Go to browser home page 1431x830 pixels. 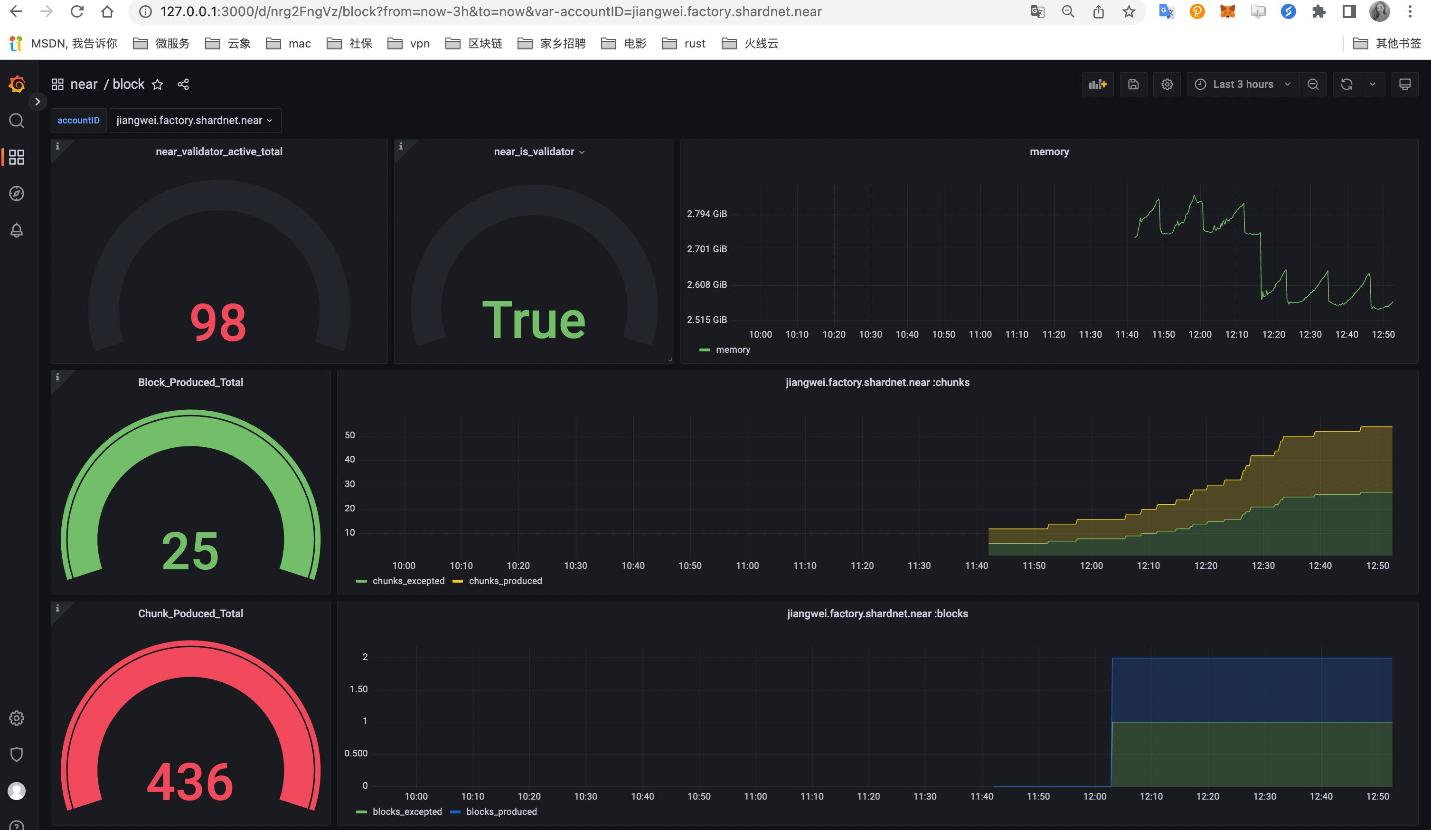[107, 11]
